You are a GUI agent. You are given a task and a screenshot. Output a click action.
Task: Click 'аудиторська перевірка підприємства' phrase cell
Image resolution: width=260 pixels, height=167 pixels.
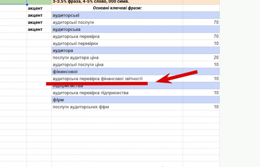[x=117, y=93]
